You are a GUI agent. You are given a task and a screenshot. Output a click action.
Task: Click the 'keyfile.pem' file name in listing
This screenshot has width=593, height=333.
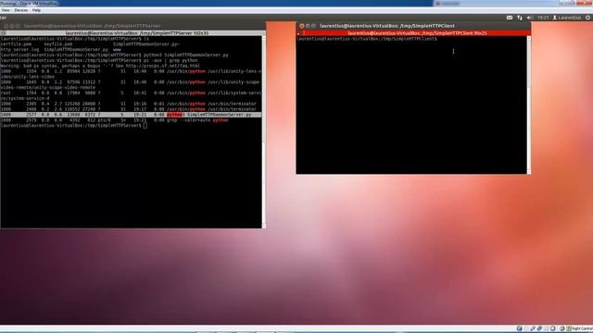coord(57,43)
